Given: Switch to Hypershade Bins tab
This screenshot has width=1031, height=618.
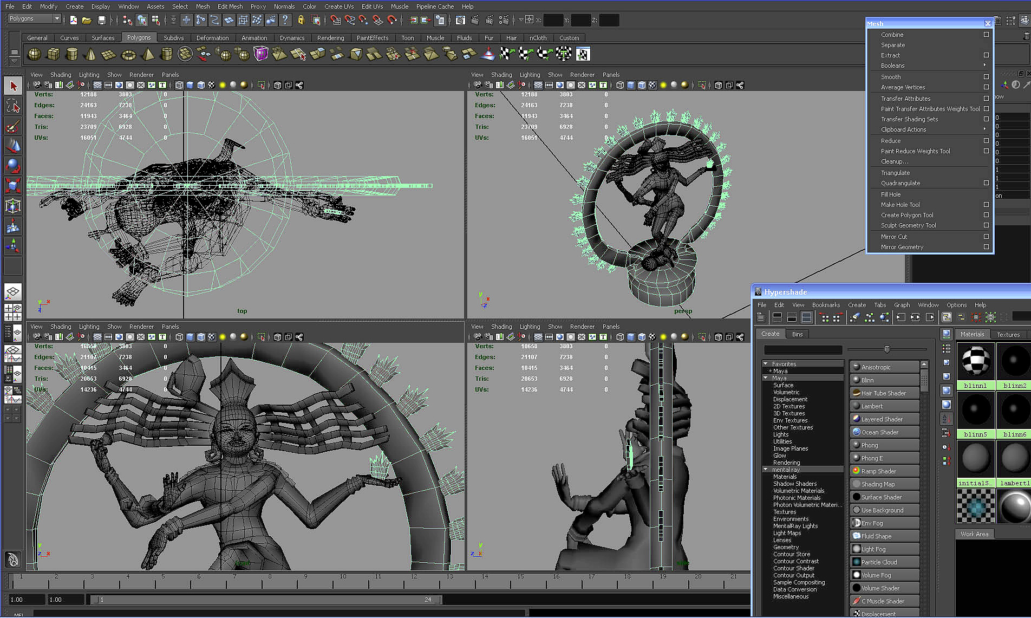Looking at the screenshot, I should pos(797,334).
